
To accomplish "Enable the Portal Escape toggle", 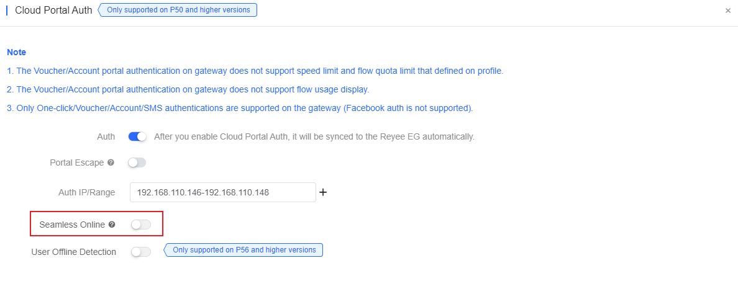I will (137, 163).
